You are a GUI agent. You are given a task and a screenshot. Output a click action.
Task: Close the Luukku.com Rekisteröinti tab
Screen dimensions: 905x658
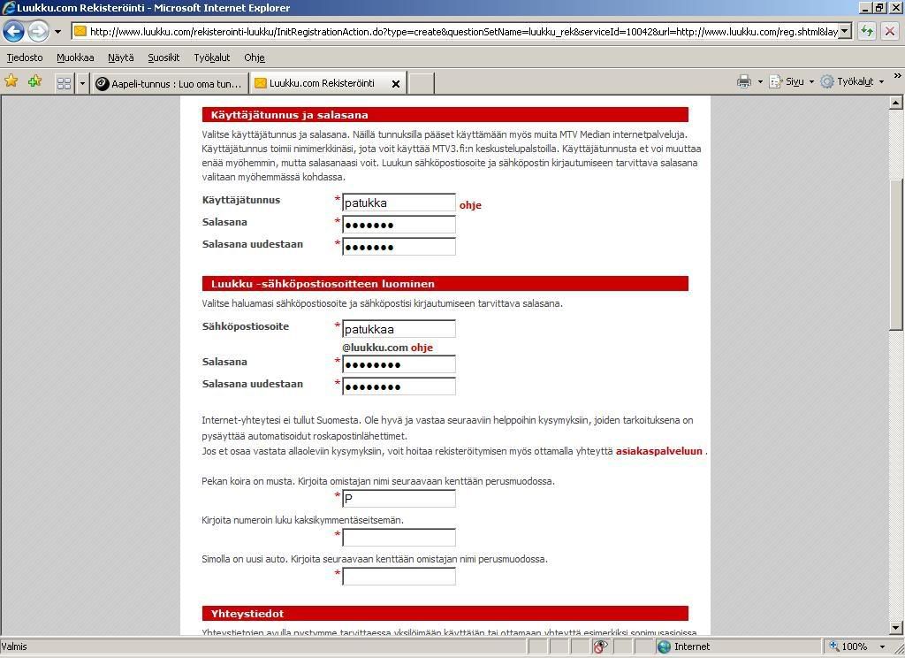(396, 84)
